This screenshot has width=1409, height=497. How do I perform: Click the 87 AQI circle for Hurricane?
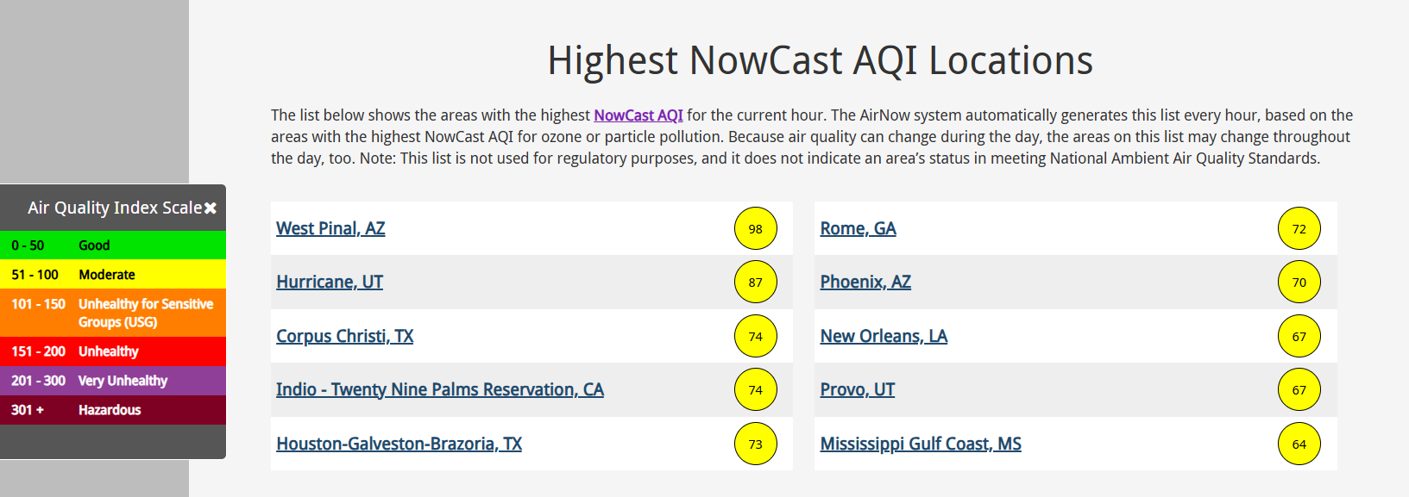(x=756, y=282)
